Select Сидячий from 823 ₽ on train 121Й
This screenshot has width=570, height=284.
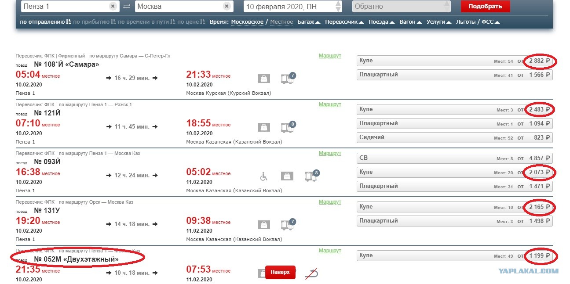coord(454,138)
